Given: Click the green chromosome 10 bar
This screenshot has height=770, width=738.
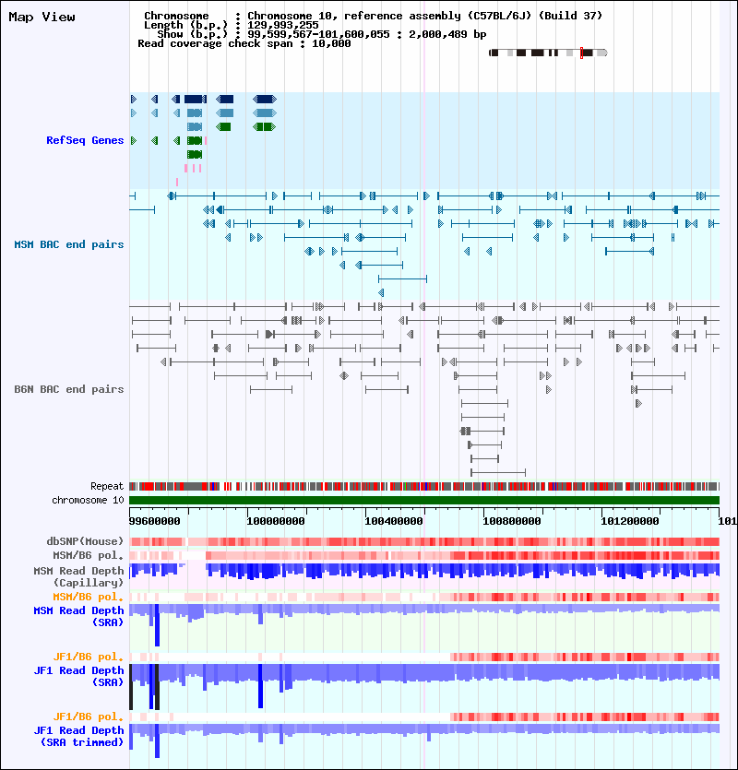Looking at the screenshot, I should tap(424, 501).
